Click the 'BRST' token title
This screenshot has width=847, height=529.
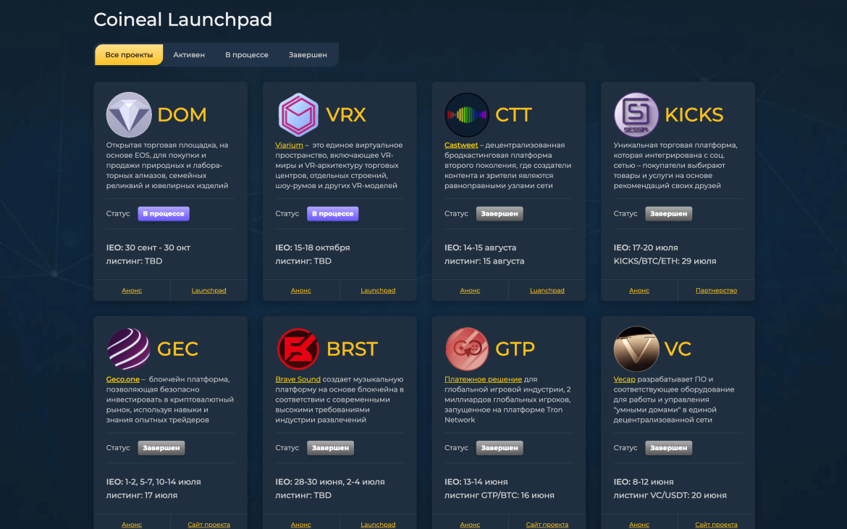pos(352,349)
